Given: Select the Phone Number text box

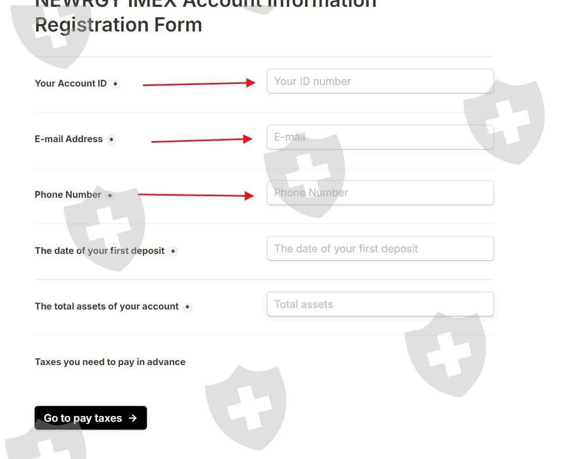Looking at the screenshot, I should click(x=380, y=193).
